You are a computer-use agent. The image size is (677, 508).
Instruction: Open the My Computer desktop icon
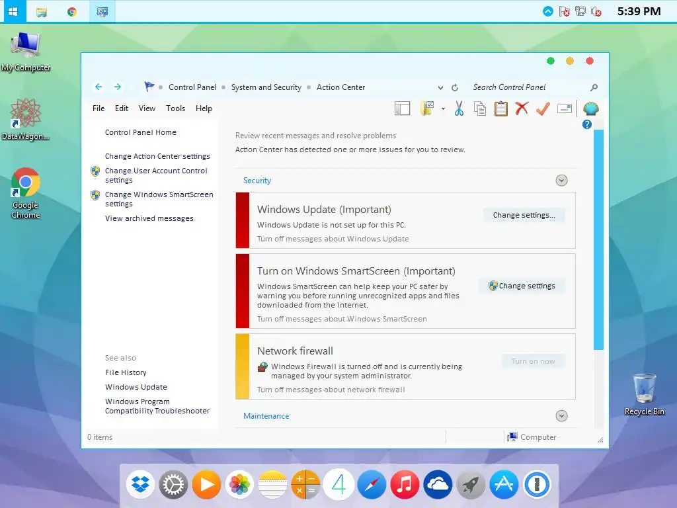(x=26, y=52)
